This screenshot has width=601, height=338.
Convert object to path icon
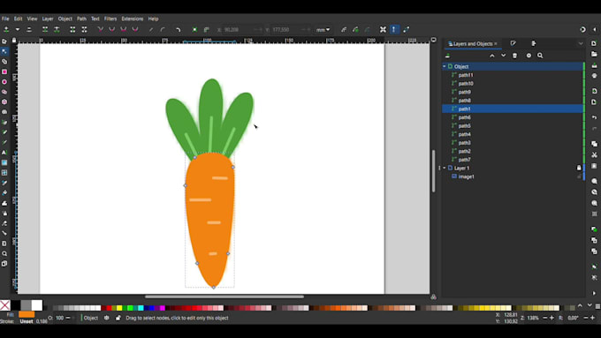(x=194, y=29)
